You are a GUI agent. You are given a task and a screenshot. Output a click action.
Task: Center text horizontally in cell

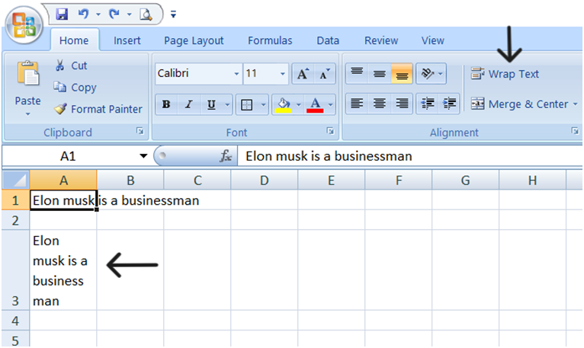coord(380,104)
